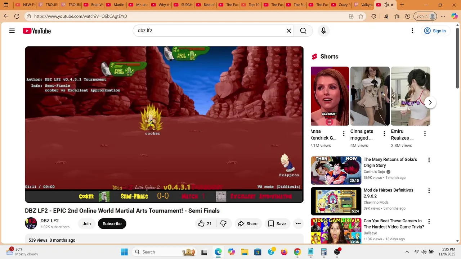
Task: Open Edge Copilot sidebar icon
Action: (x=454, y=16)
